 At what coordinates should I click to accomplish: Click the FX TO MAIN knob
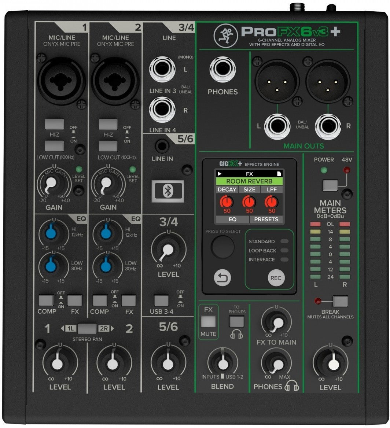pyautogui.click(x=276, y=322)
